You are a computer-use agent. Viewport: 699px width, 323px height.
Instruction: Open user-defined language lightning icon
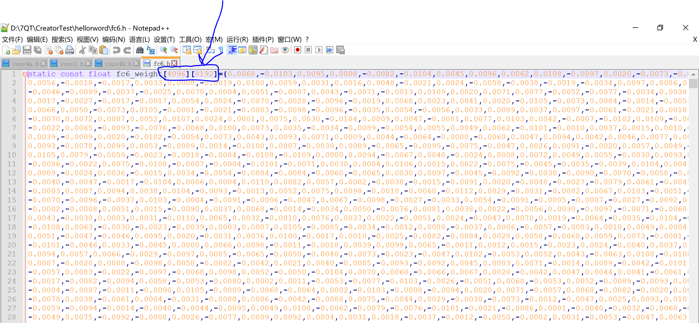tap(242, 50)
